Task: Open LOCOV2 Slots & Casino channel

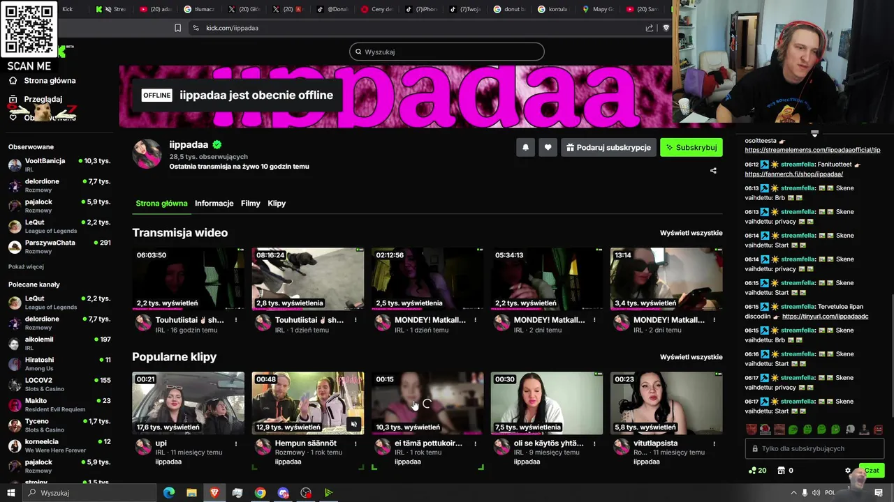Action: coord(59,384)
